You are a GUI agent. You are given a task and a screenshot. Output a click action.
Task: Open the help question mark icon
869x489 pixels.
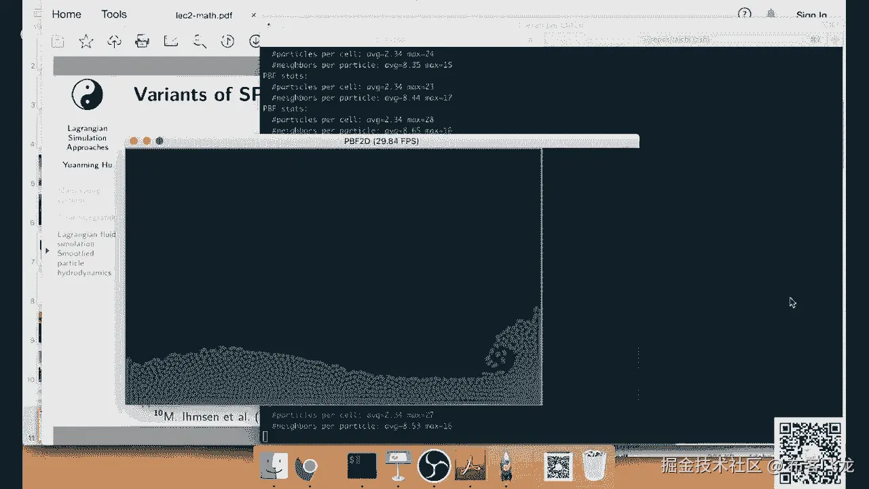click(745, 14)
